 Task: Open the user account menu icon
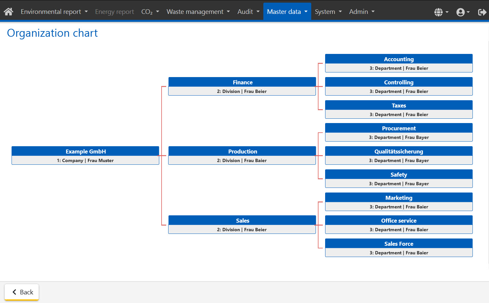coord(463,12)
